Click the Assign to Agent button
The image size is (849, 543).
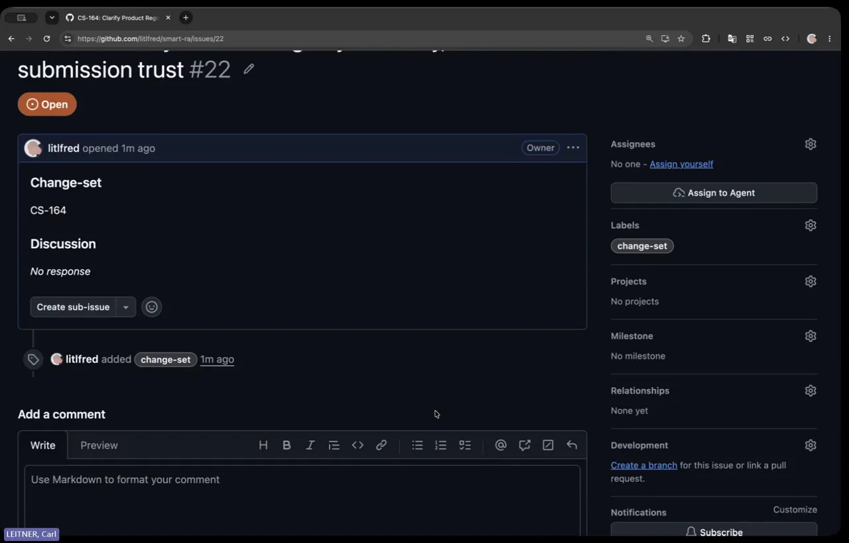714,193
